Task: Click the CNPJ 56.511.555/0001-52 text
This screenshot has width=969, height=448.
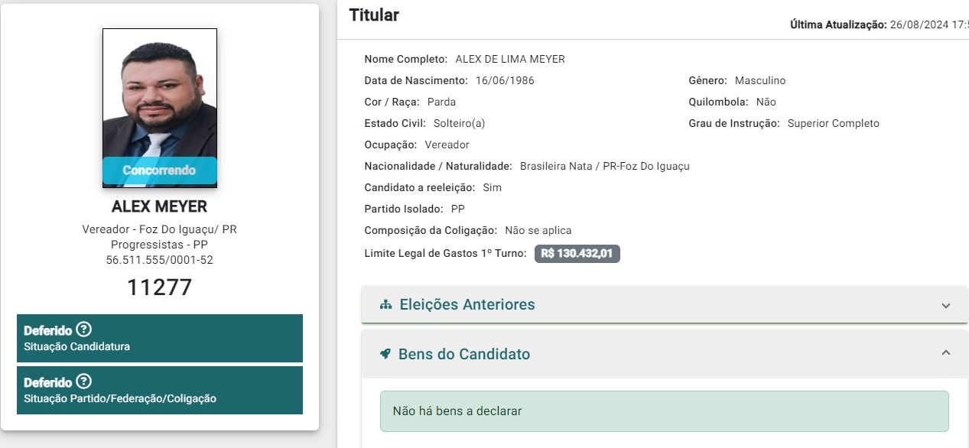Action: (x=160, y=260)
